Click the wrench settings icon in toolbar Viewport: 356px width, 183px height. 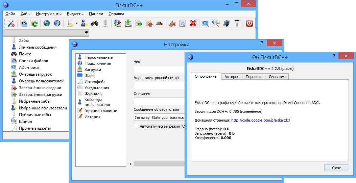click(x=11, y=24)
